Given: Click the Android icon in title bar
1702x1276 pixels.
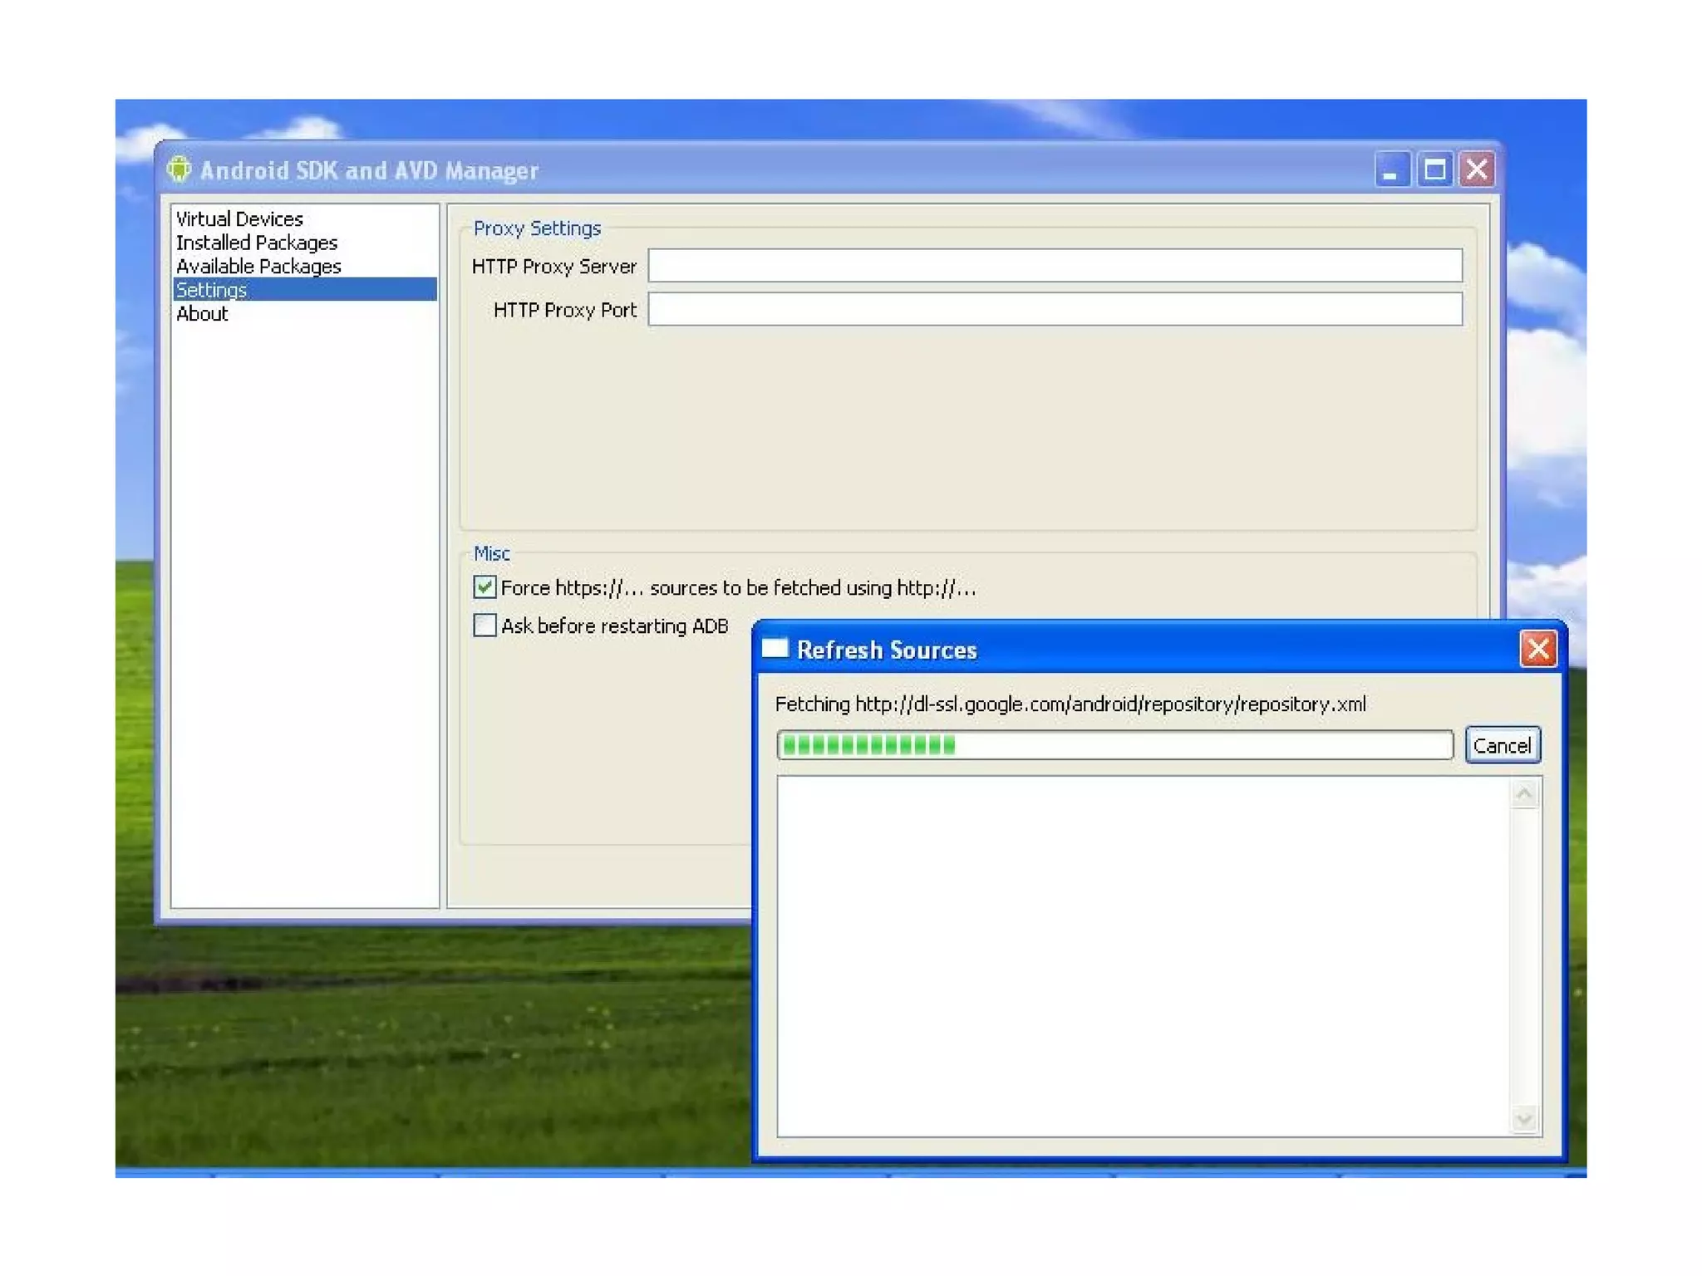Looking at the screenshot, I should point(179,169).
